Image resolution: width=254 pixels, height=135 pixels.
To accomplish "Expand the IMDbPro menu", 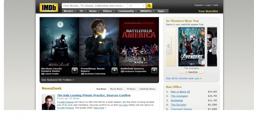I will tap(147, 11).
